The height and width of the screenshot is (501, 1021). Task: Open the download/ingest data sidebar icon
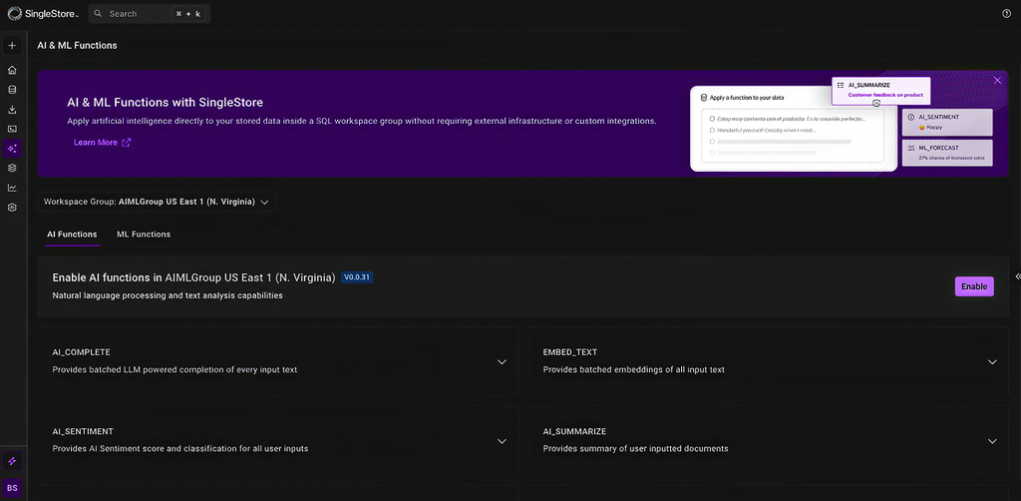point(12,110)
